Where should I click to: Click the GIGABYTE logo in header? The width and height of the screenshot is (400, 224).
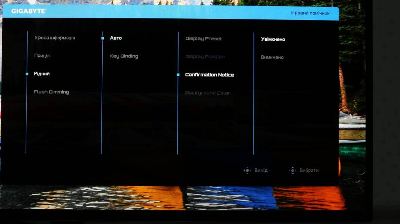pos(29,11)
